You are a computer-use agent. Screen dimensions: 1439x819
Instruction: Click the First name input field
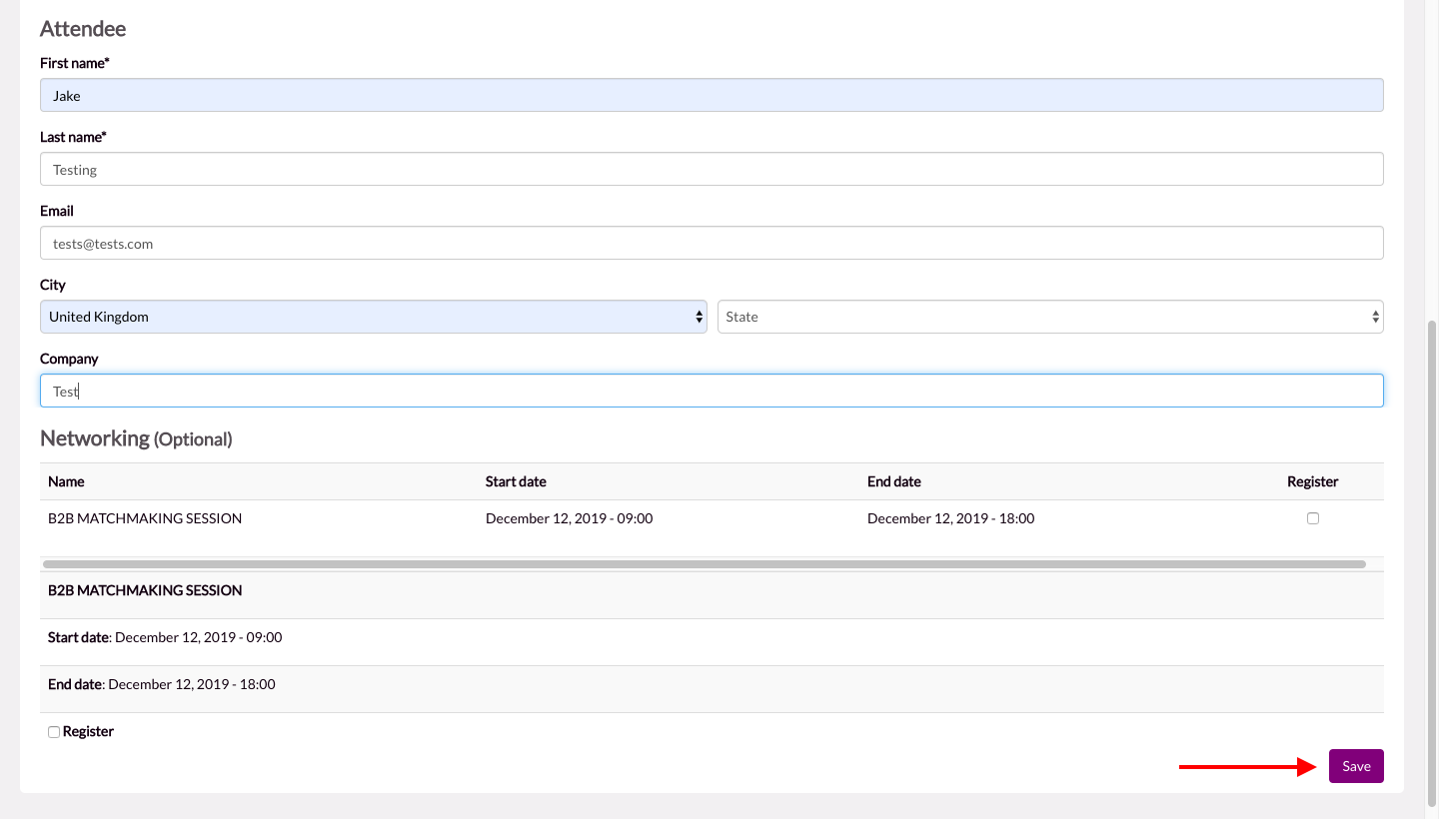(x=712, y=96)
